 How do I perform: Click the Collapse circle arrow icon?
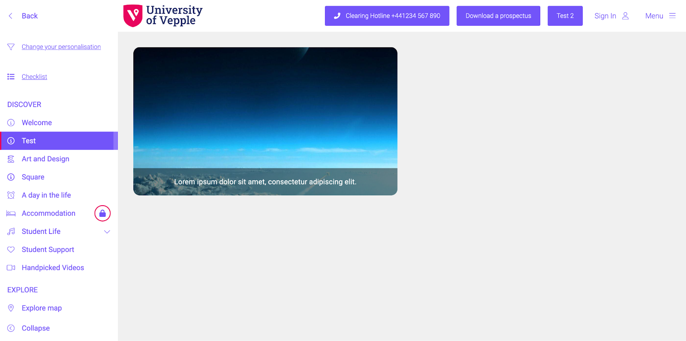tap(11, 328)
